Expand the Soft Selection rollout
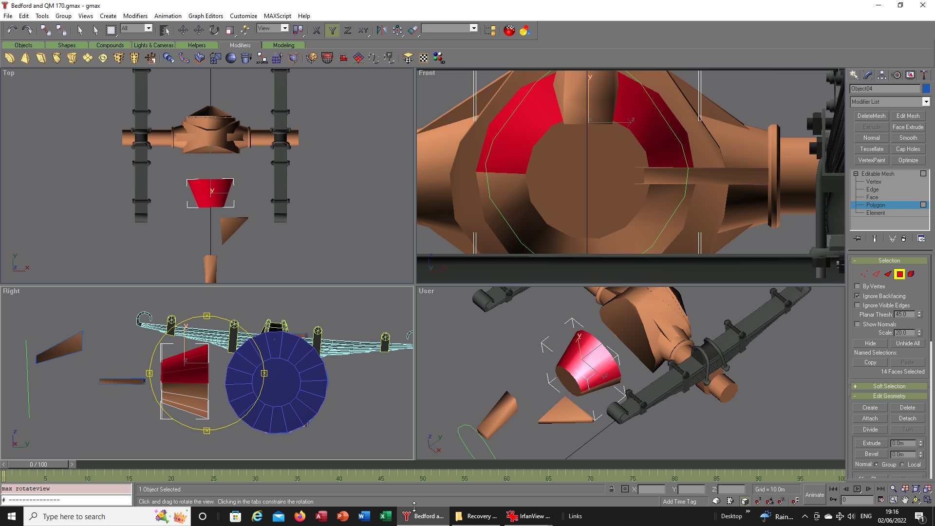Screen dimensions: 935x526 (x=889, y=386)
